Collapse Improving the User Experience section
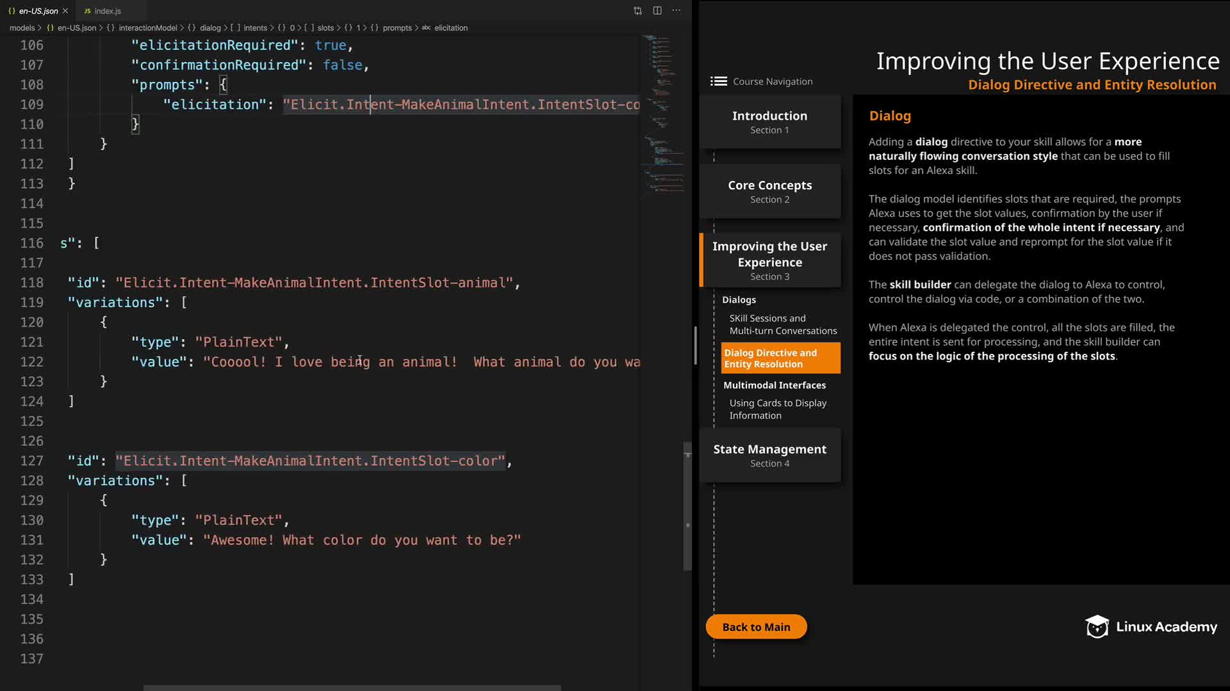Image resolution: width=1230 pixels, height=691 pixels. coord(769,260)
